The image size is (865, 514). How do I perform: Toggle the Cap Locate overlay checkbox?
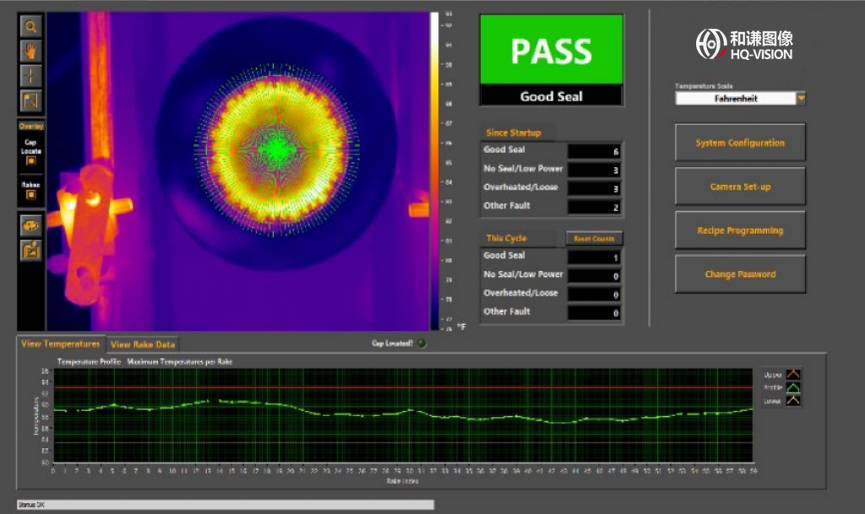(31, 160)
